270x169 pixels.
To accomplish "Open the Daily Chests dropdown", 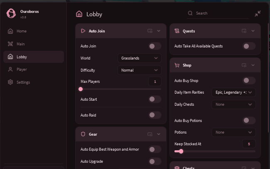I will pos(233,104).
